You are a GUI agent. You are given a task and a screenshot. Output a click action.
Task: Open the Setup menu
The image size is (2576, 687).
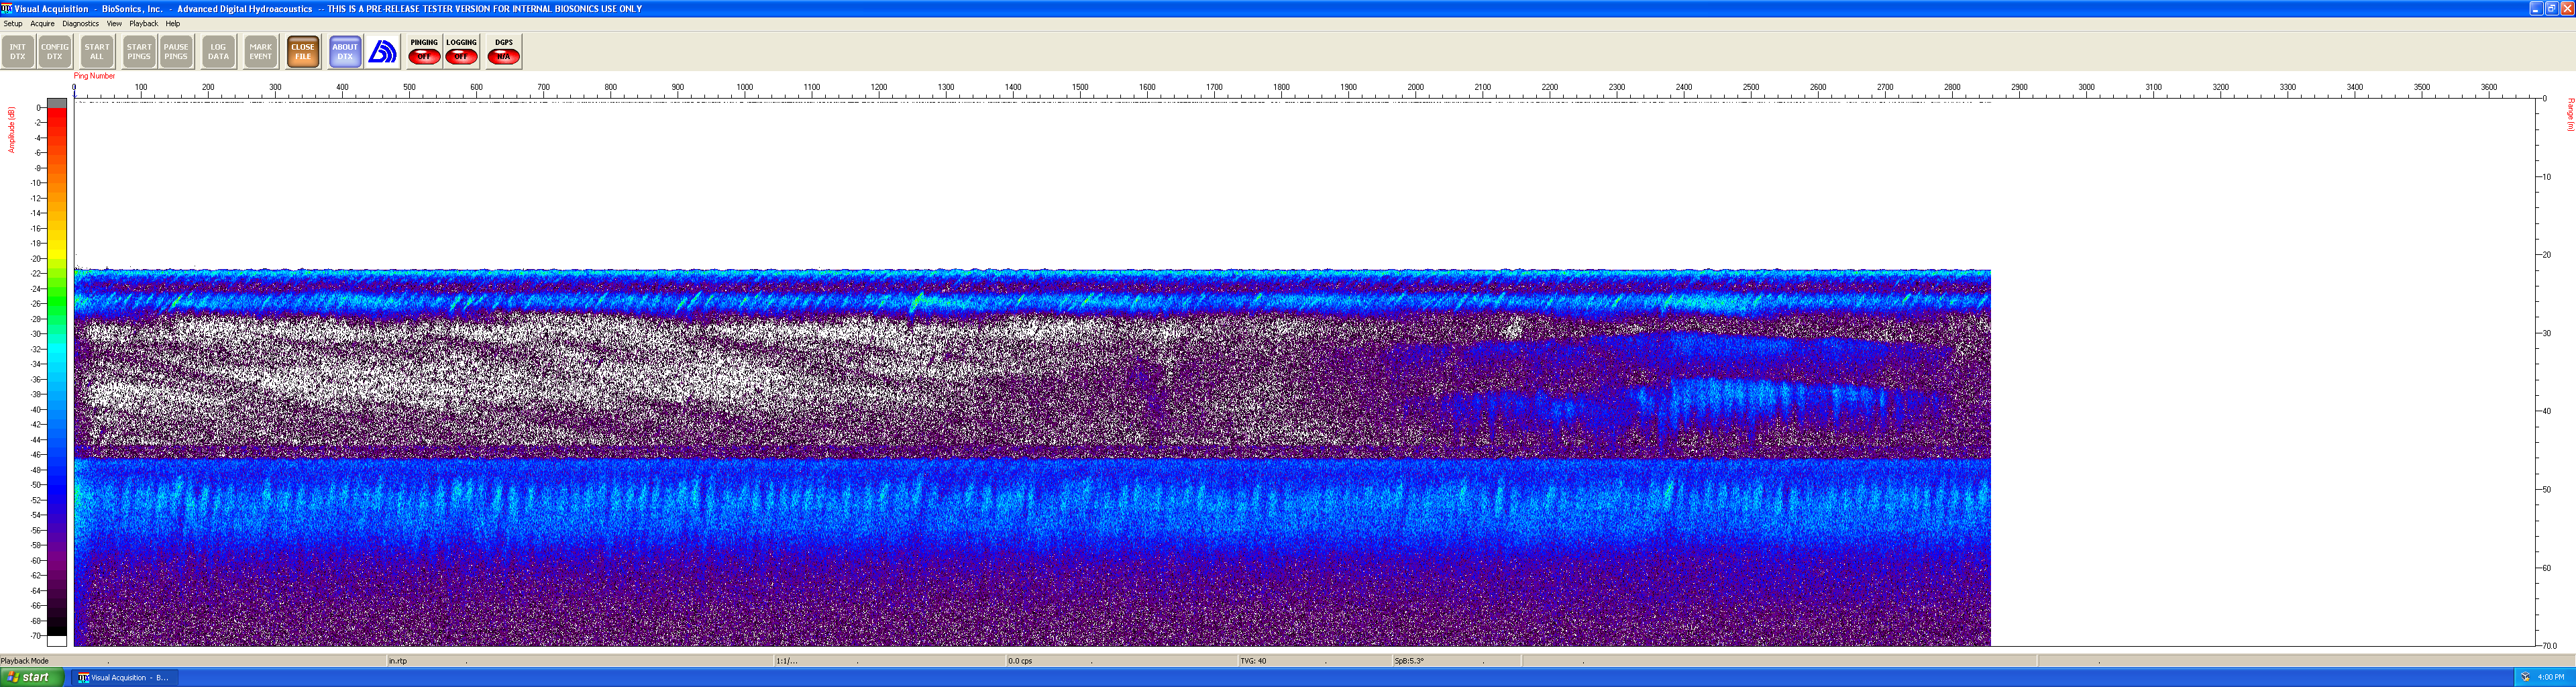[x=13, y=23]
